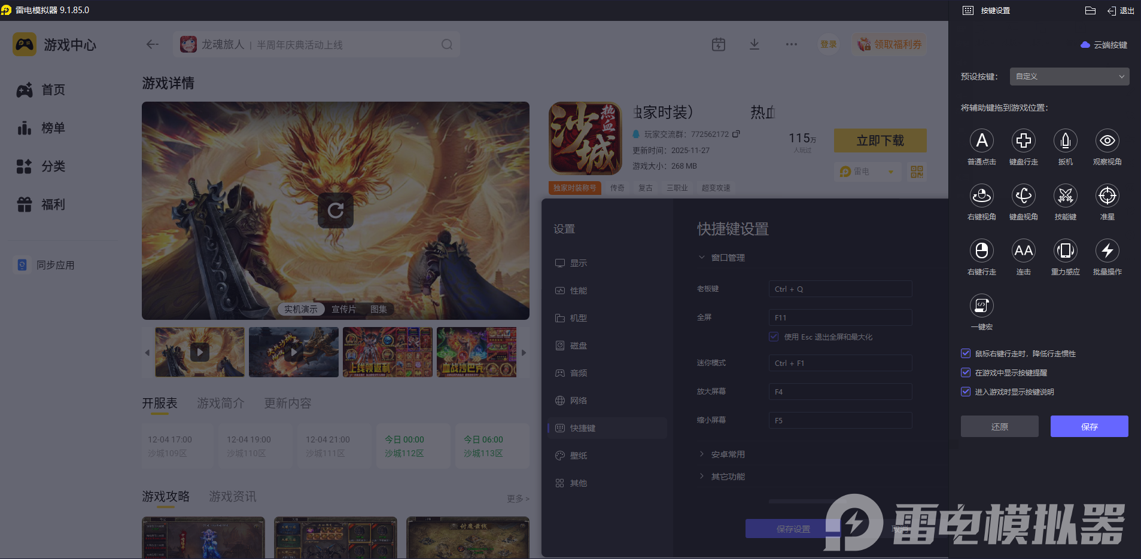Uncheck 使用 Esc 退出全屏和最大化
The image size is (1141, 559).
(772, 337)
